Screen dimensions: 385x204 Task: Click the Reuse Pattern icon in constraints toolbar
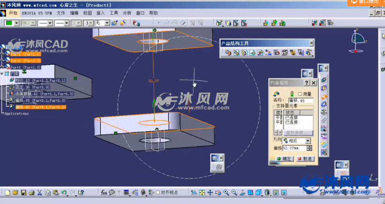[324, 152]
